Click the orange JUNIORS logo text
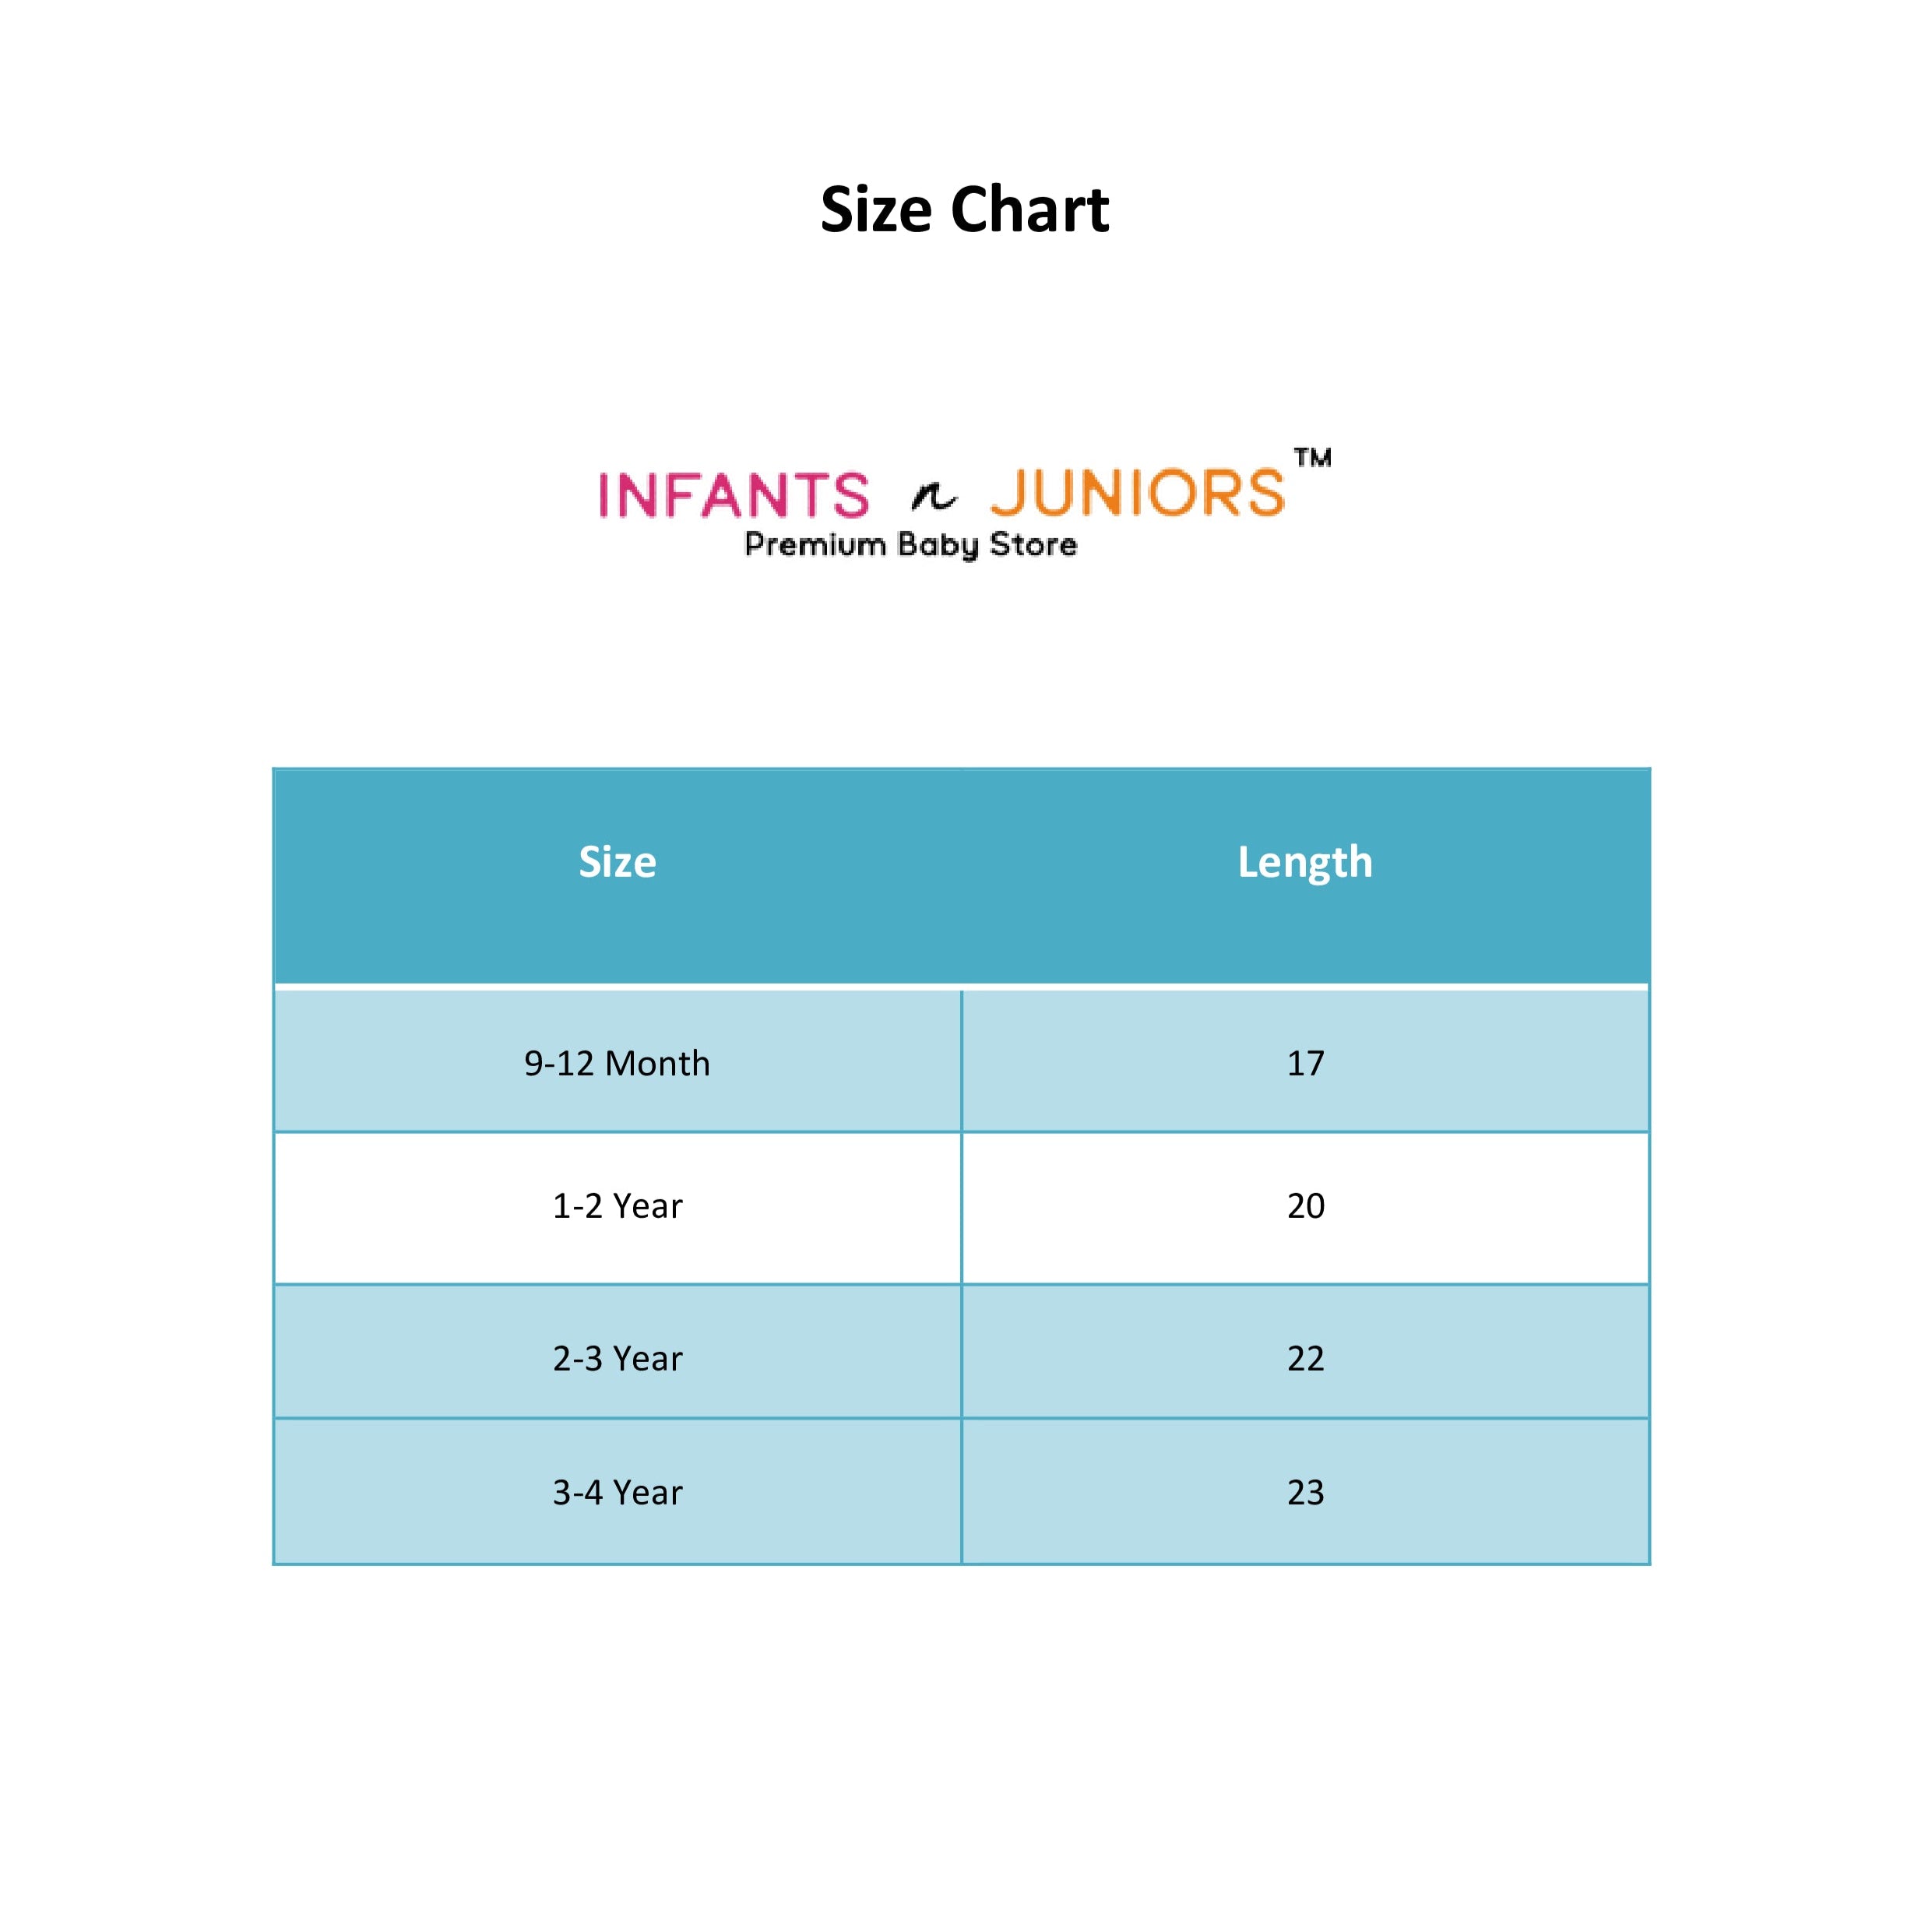 [x=1137, y=493]
